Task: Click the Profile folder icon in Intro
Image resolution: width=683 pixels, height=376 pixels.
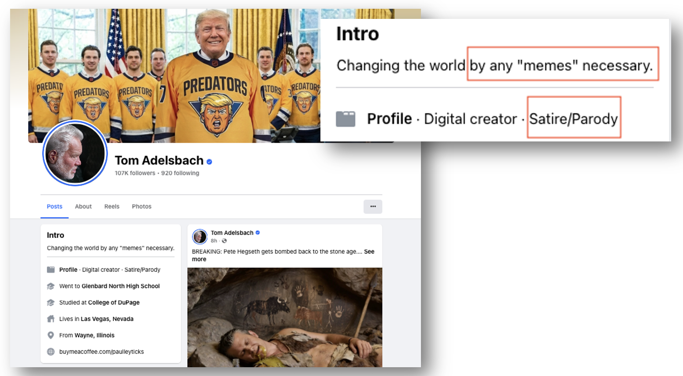Action: tap(51, 270)
